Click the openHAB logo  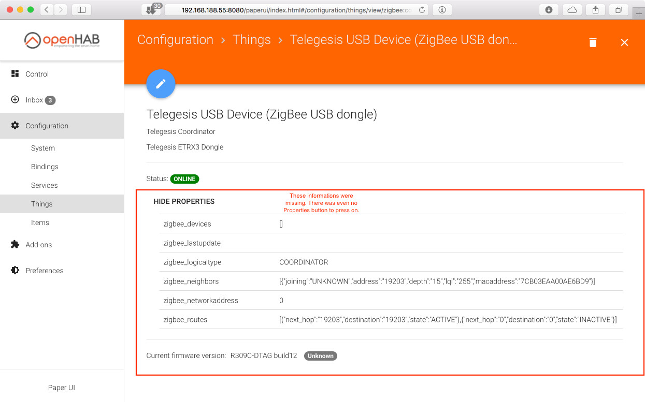coord(62,40)
